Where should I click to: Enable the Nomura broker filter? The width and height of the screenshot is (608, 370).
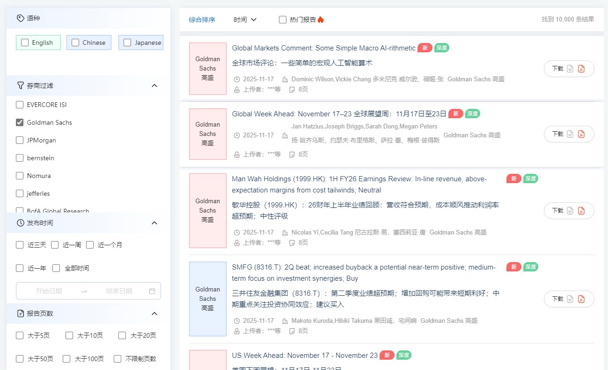coord(20,176)
